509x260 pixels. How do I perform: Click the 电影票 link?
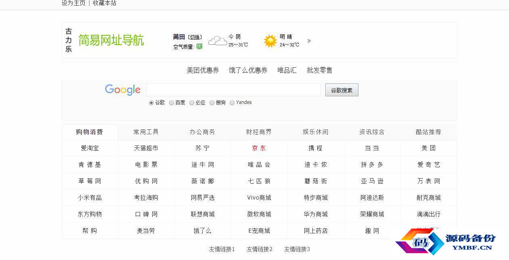[146, 165]
